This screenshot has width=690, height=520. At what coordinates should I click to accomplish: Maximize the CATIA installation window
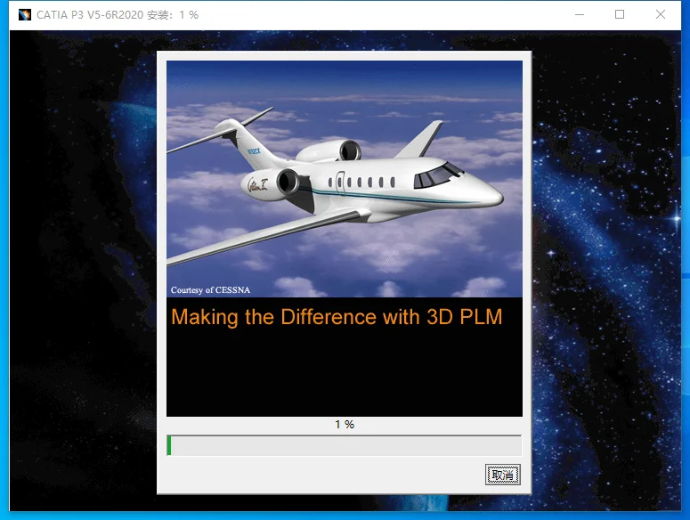[x=619, y=14]
